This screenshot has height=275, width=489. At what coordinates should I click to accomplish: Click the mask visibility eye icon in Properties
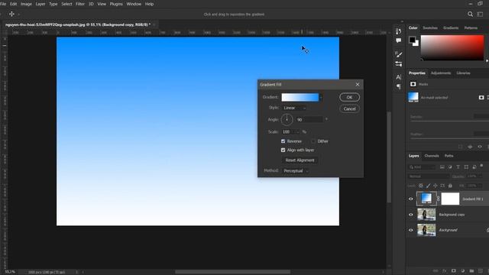(x=480, y=147)
